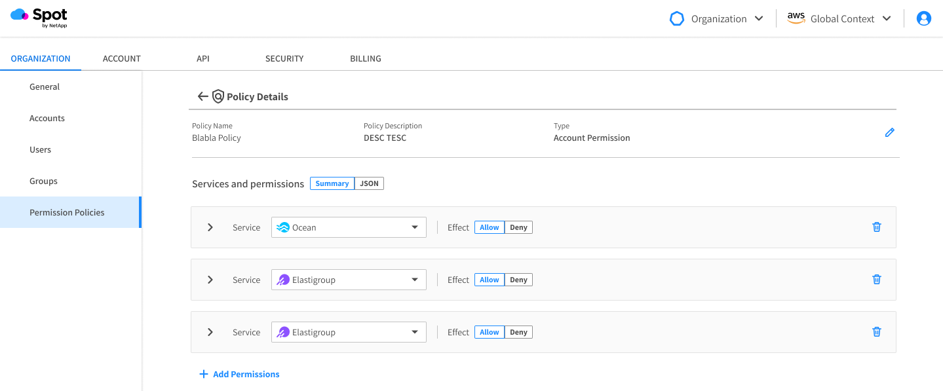Open the Ocean service dropdown
The image size is (943, 391).
tap(349, 227)
